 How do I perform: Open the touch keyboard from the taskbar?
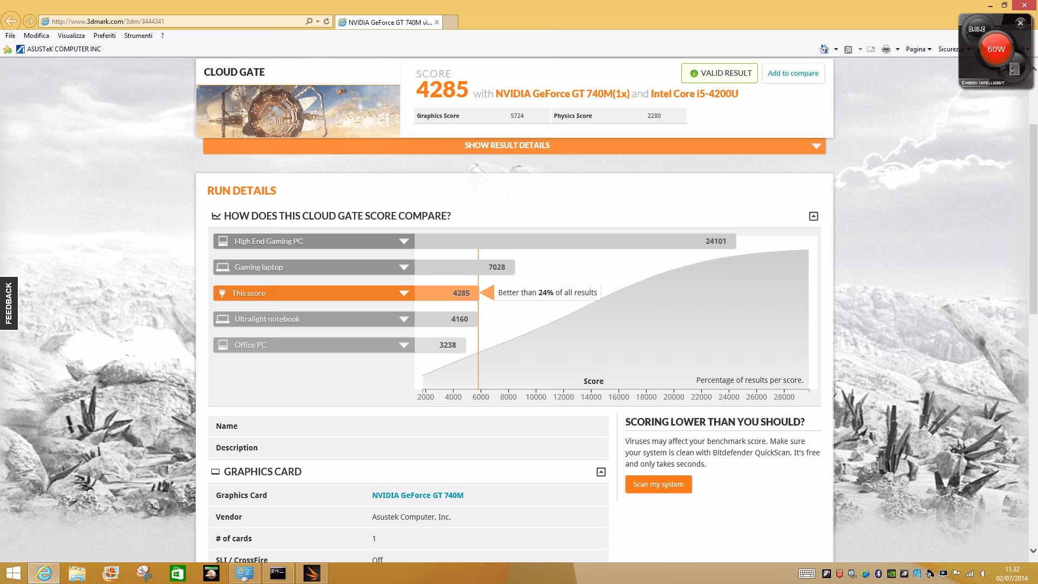tap(807, 574)
